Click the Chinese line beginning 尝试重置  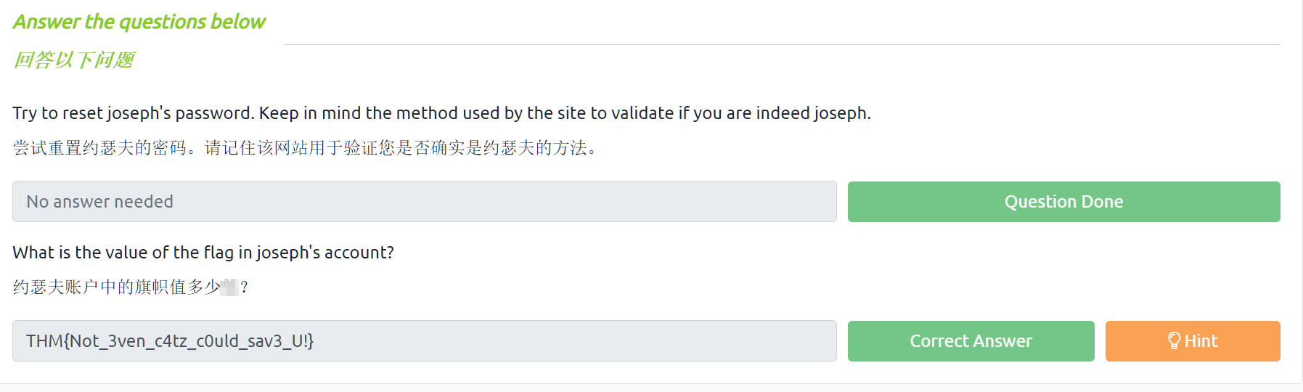click(x=305, y=148)
